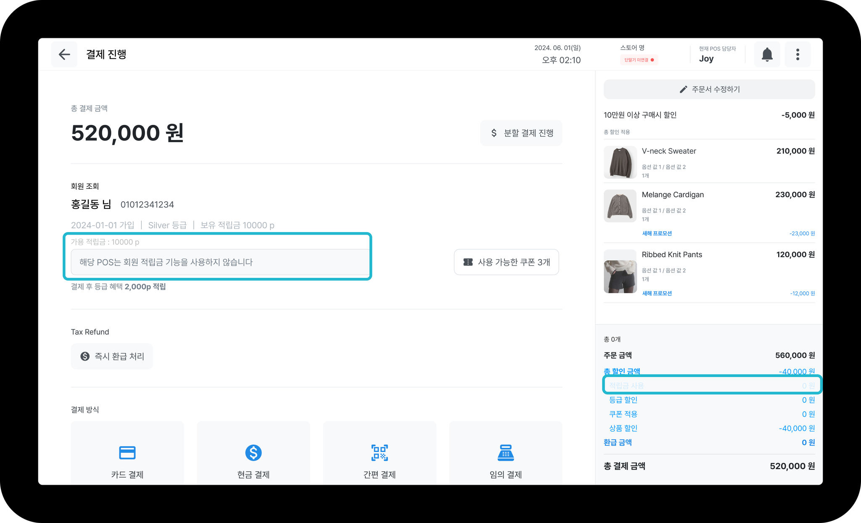Click the cash register icon
861x523 pixels.
(x=506, y=453)
